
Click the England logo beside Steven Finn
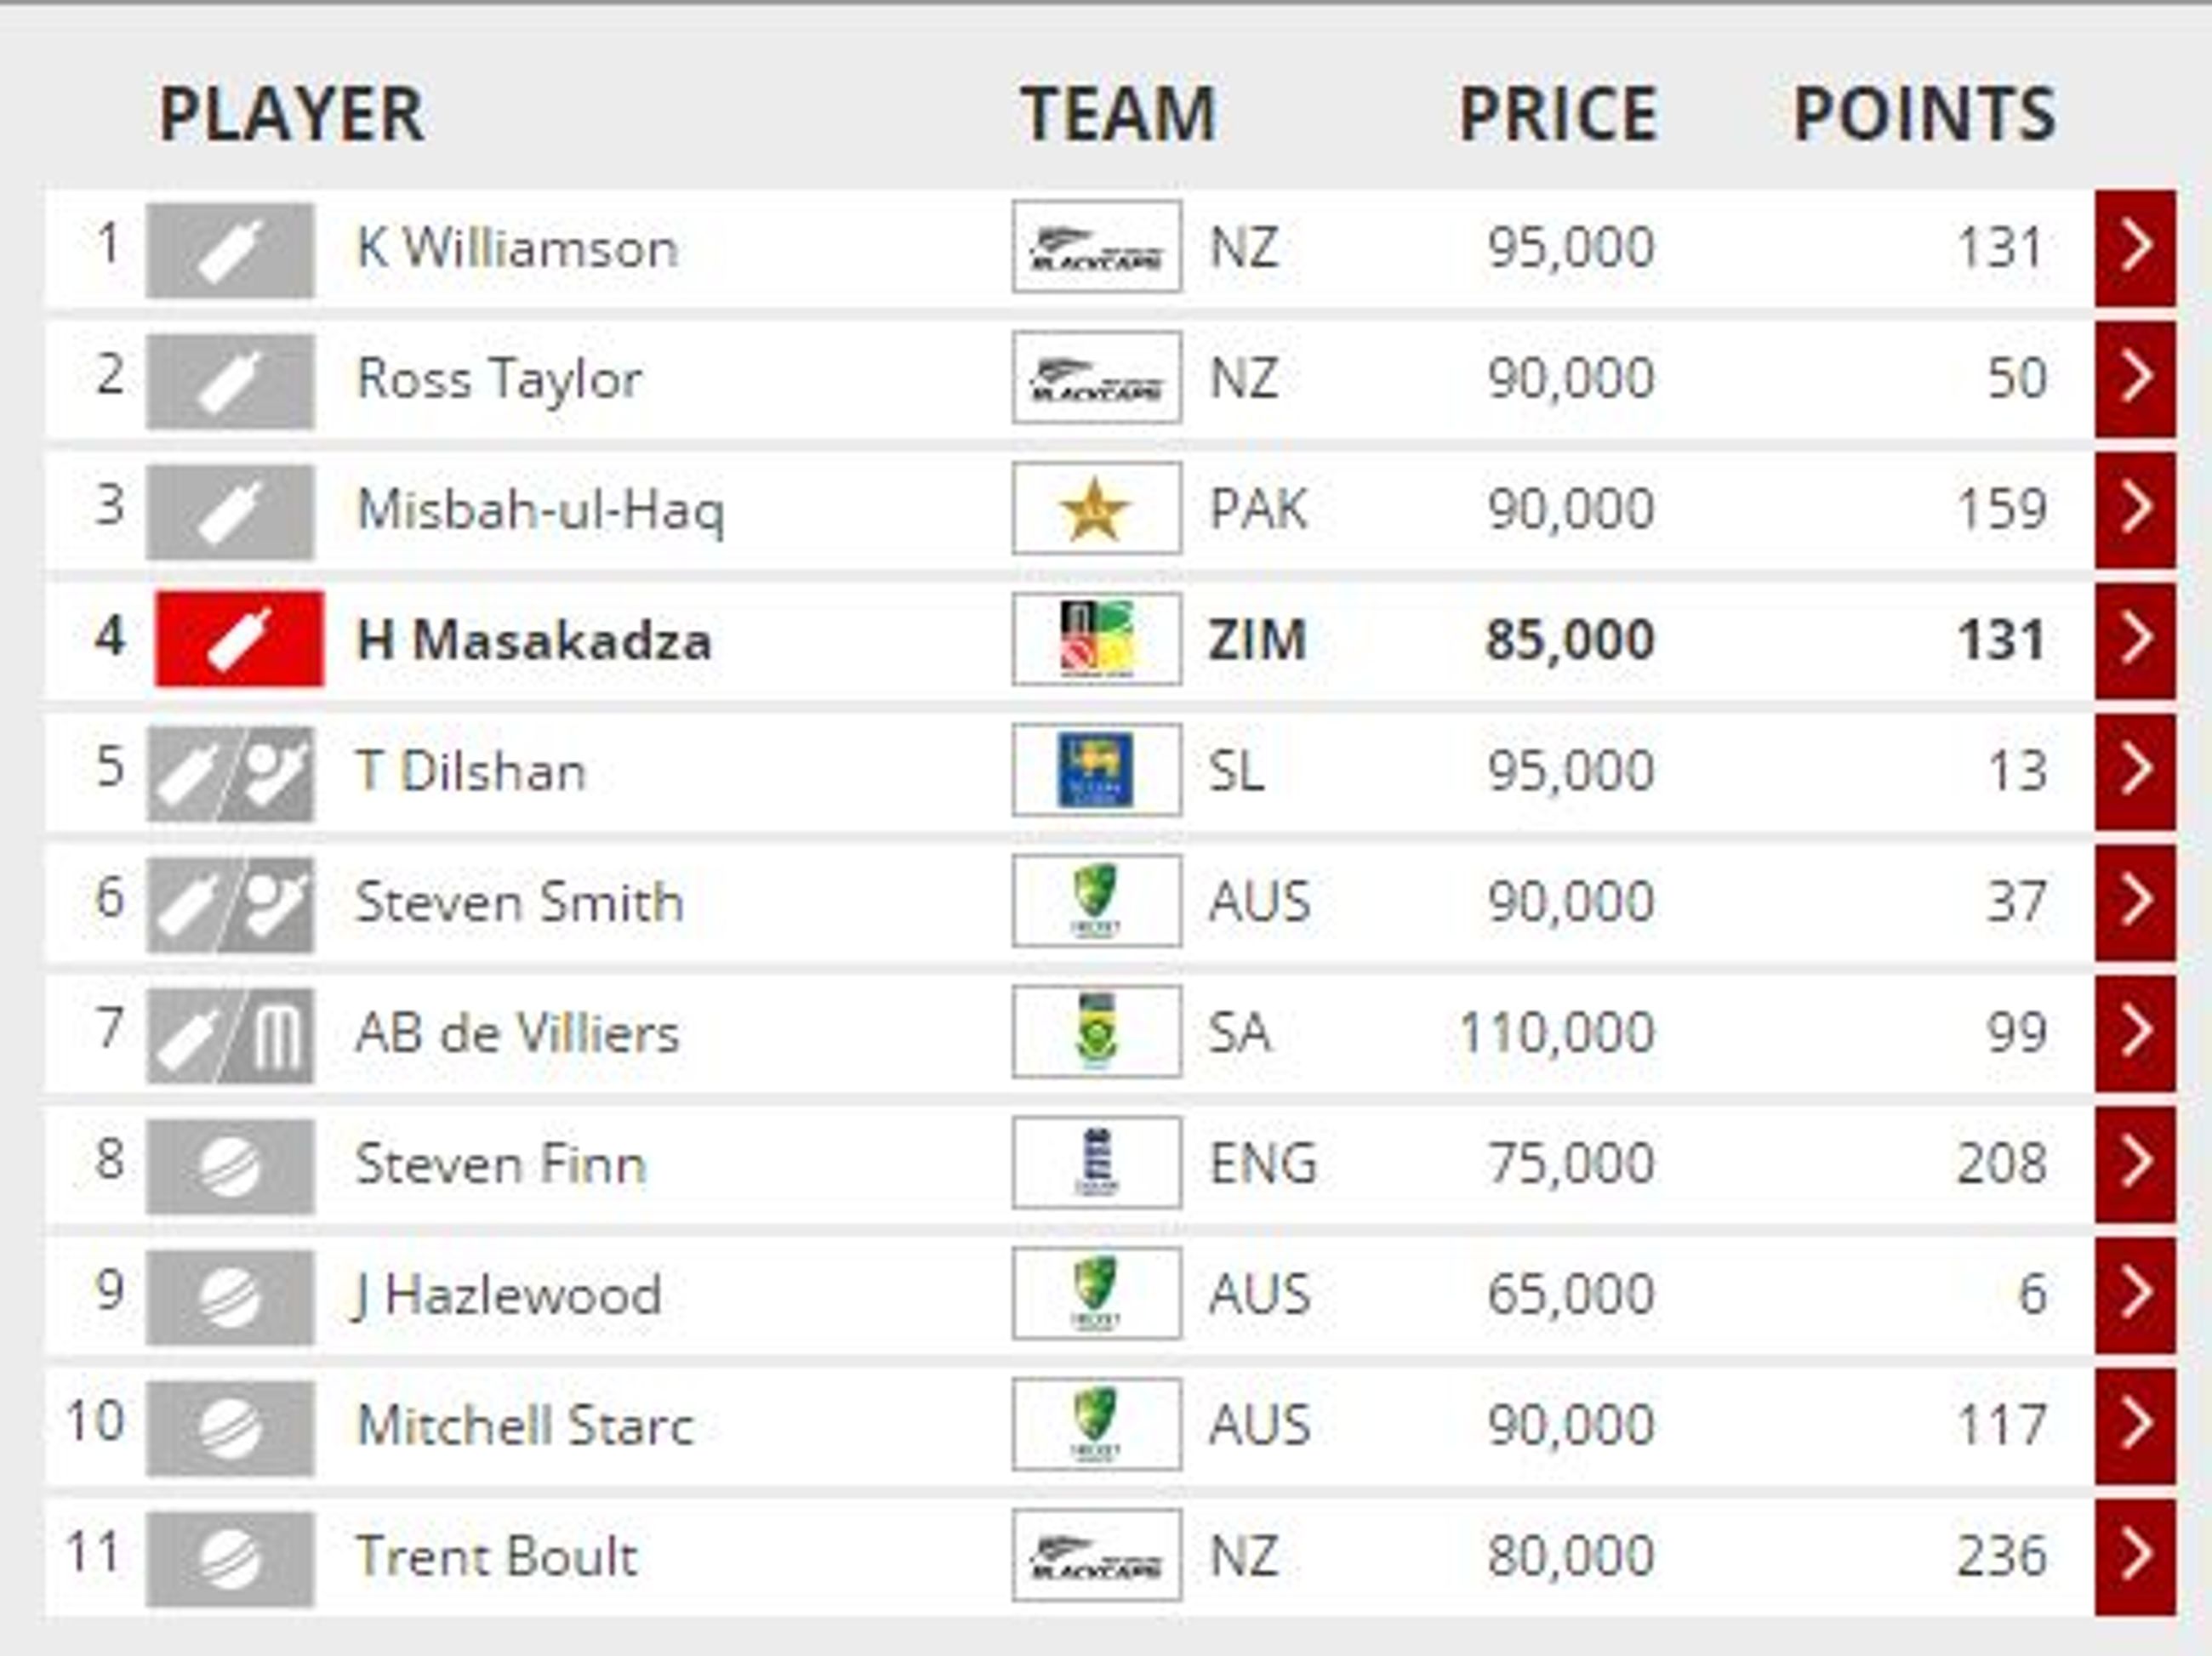click(1096, 1162)
